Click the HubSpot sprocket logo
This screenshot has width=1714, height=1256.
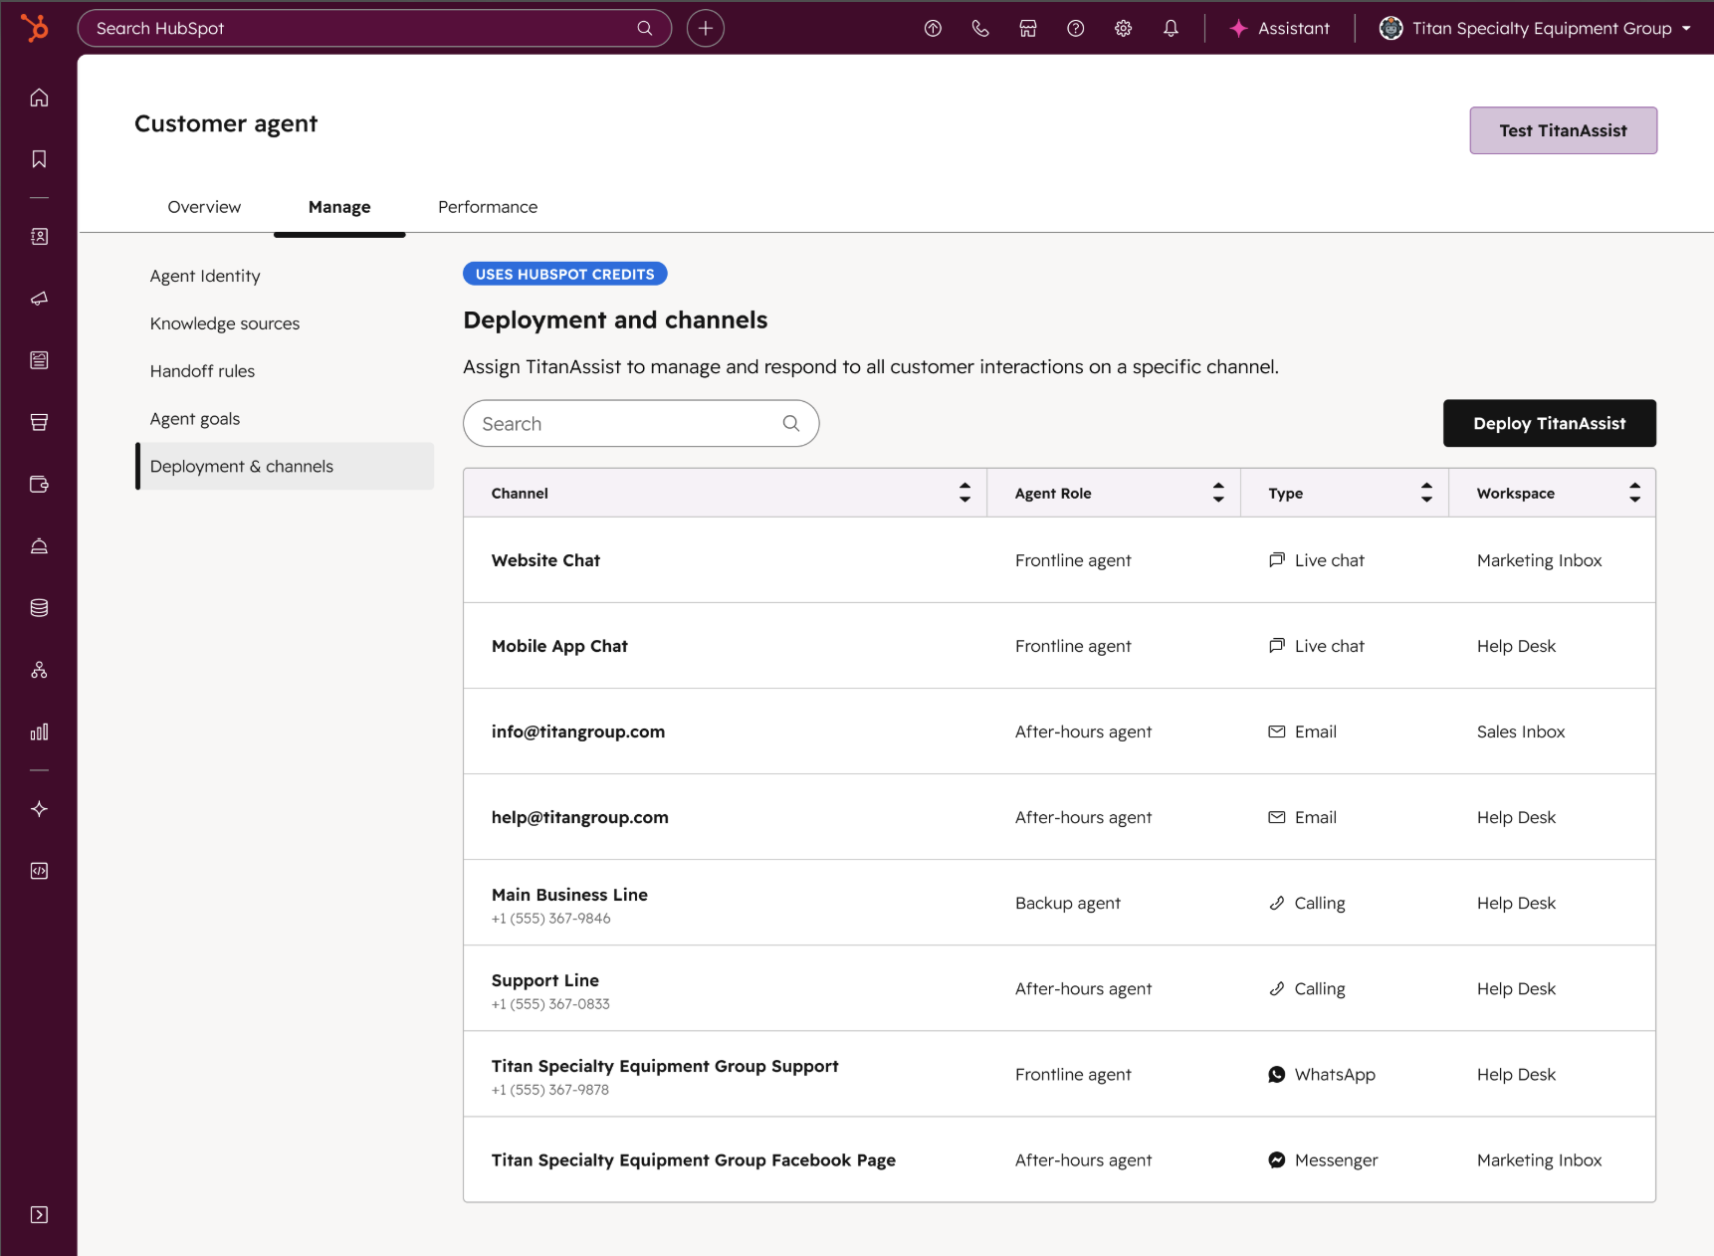tap(35, 28)
